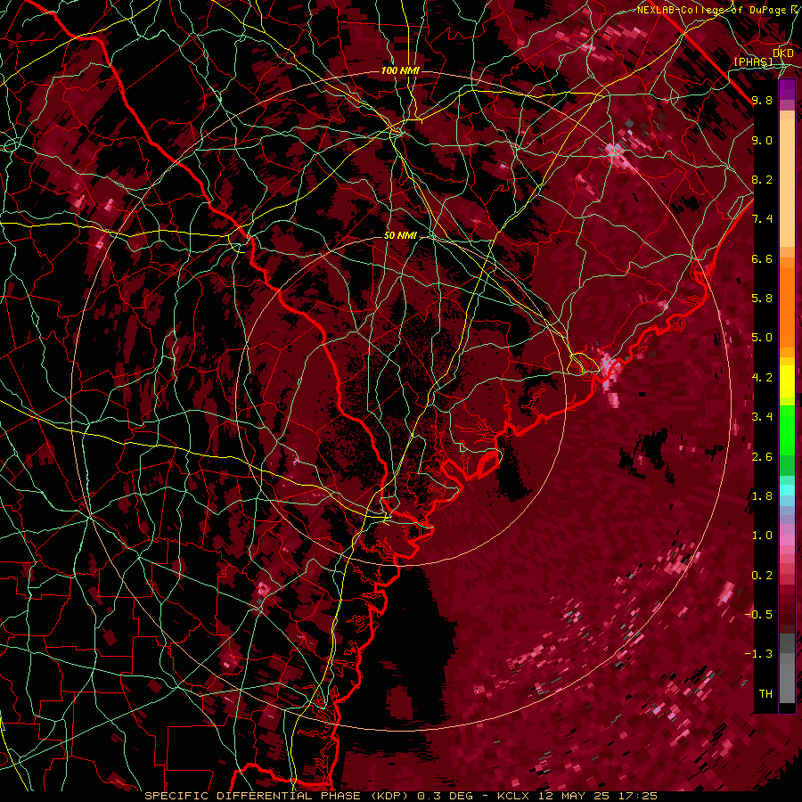
Task: Click the 1.0 value on the color scale
Action: [x=762, y=536]
